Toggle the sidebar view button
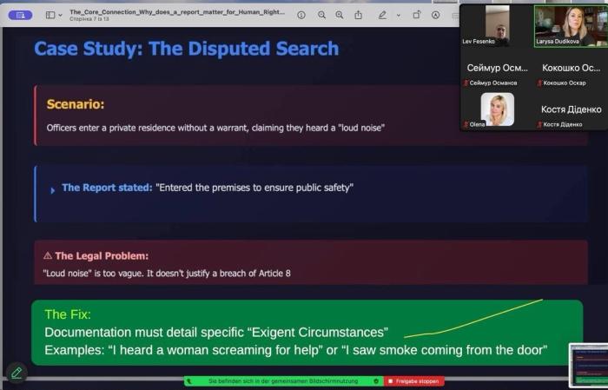 point(50,15)
